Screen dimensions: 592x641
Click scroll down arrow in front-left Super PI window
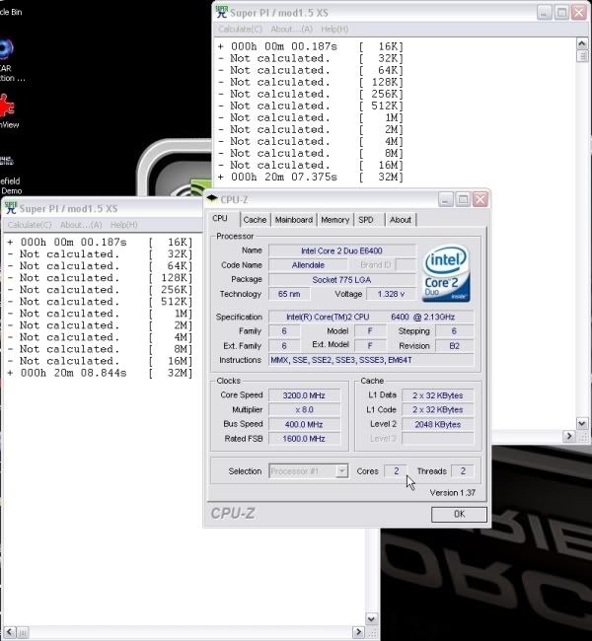[371, 619]
